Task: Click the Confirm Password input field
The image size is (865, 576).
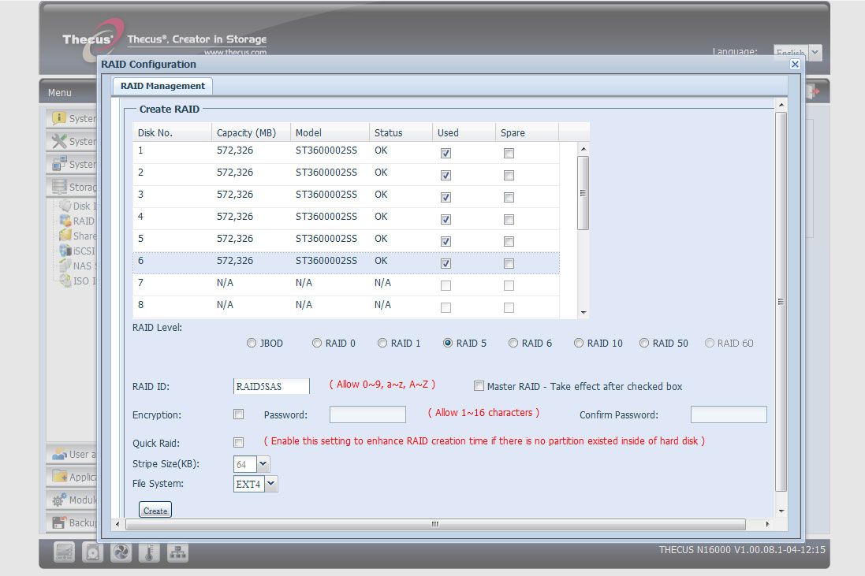Action: coord(729,414)
